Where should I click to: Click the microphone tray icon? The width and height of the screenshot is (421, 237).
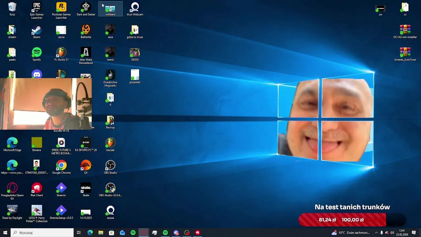pos(382,233)
